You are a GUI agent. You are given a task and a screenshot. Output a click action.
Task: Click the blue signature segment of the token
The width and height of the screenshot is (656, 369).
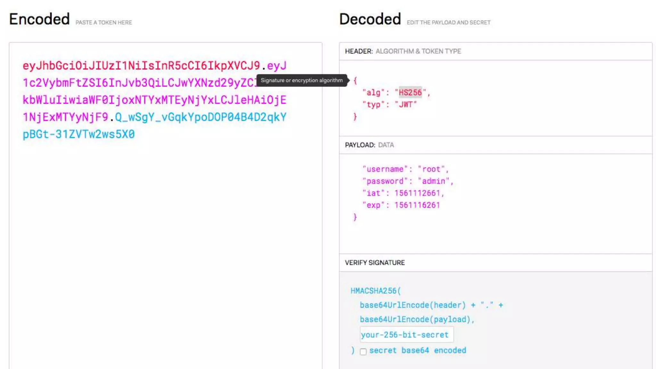pos(200,117)
